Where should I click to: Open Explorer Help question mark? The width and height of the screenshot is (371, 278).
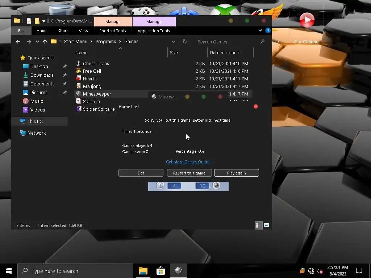click(x=268, y=30)
